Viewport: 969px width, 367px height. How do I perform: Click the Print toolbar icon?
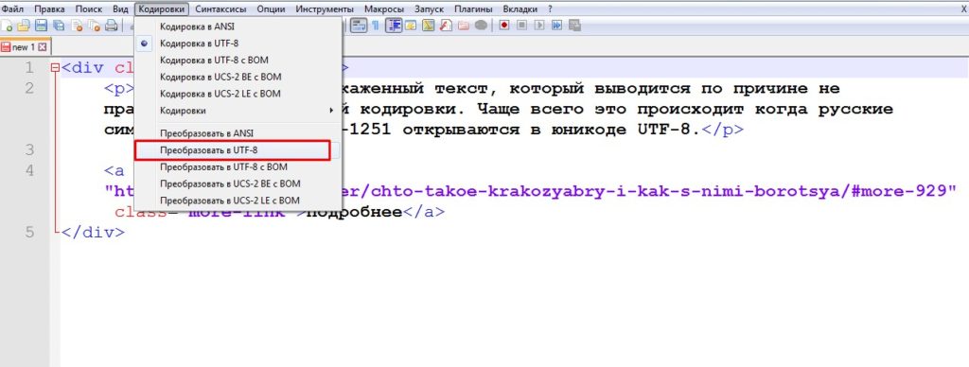(112, 26)
